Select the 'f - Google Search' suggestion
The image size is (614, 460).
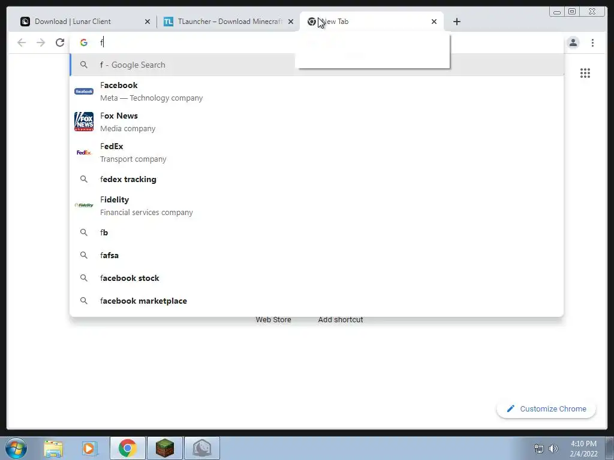(317, 65)
